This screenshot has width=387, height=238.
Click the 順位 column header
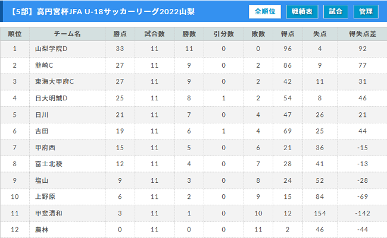[x=15, y=34]
